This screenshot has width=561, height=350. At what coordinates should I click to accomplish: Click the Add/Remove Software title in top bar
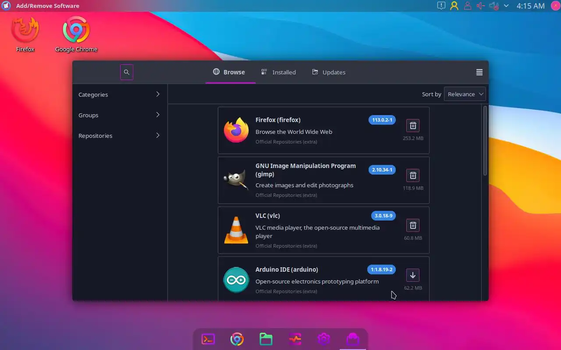click(48, 6)
